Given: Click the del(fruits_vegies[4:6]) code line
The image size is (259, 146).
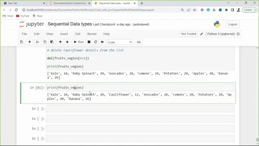Looking at the screenshot, I should coord(68,58).
